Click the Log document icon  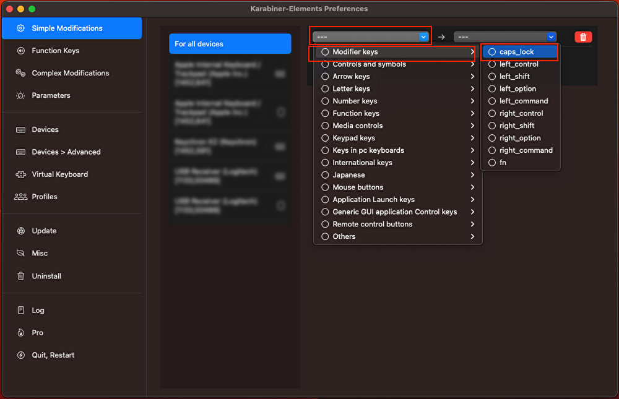click(20, 310)
